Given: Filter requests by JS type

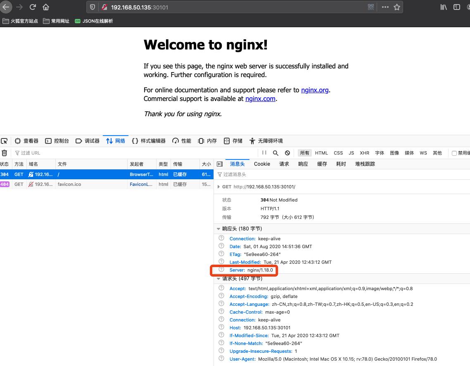Looking at the screenshot, I should tap(351, 153).
